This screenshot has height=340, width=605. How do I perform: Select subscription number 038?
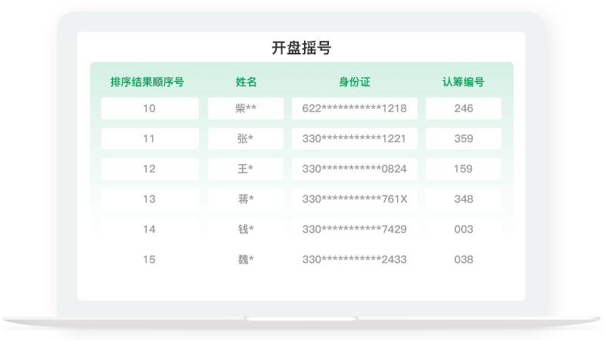tap(464, 259)
